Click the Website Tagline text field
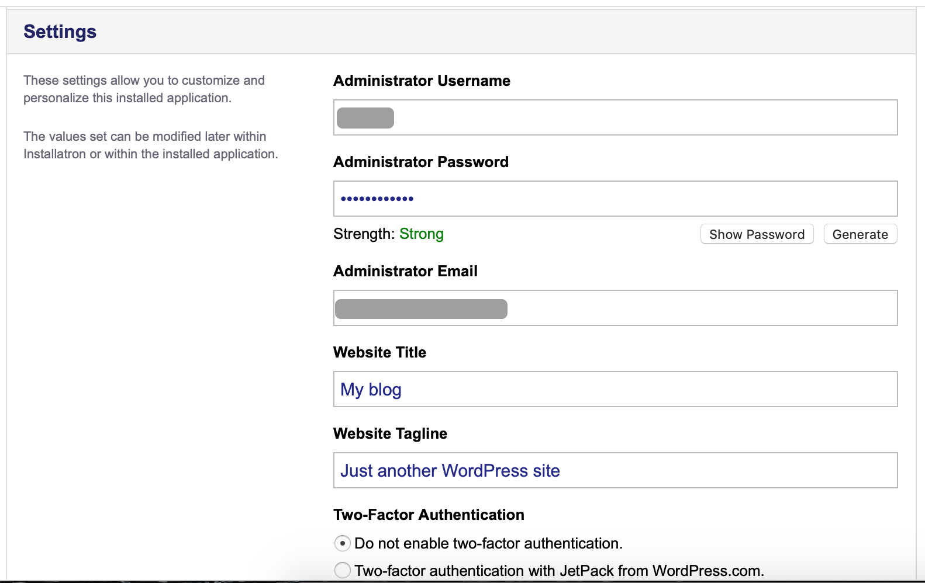This screenshot has height=583, width=925. [615, 470]
